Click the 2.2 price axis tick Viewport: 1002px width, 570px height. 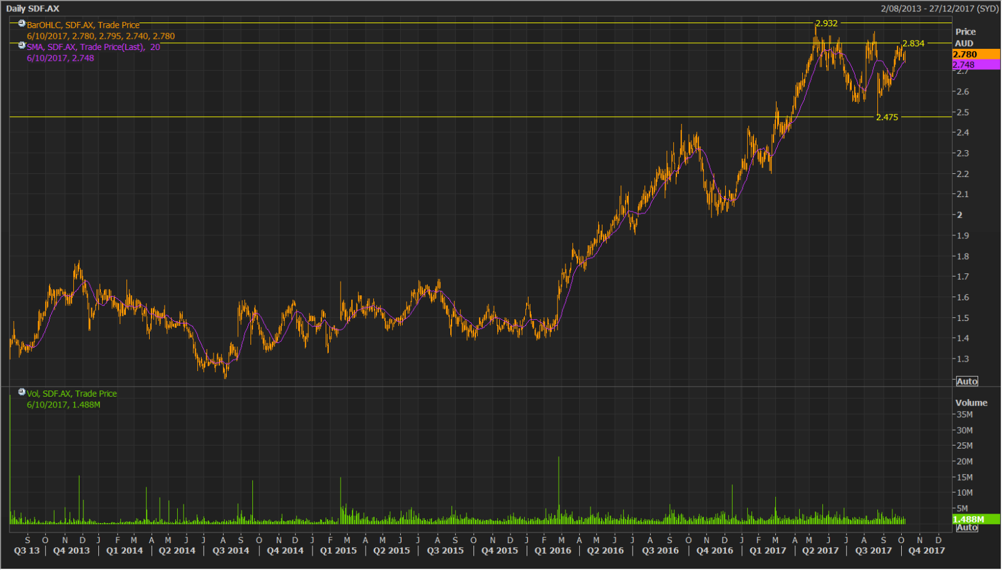(x=963, y=174)
